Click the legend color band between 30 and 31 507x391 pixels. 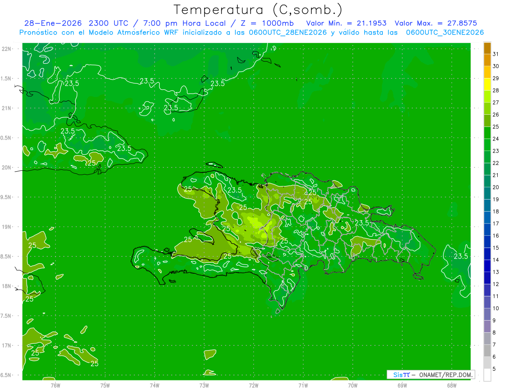[x=487, y=60]
